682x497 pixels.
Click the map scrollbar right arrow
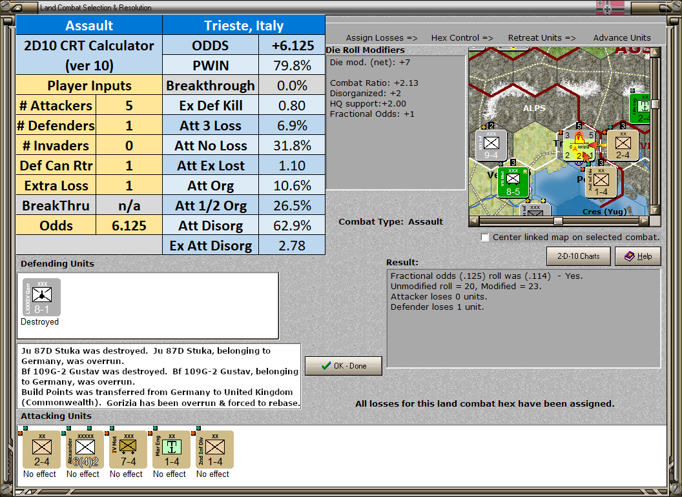click(645, 221)
